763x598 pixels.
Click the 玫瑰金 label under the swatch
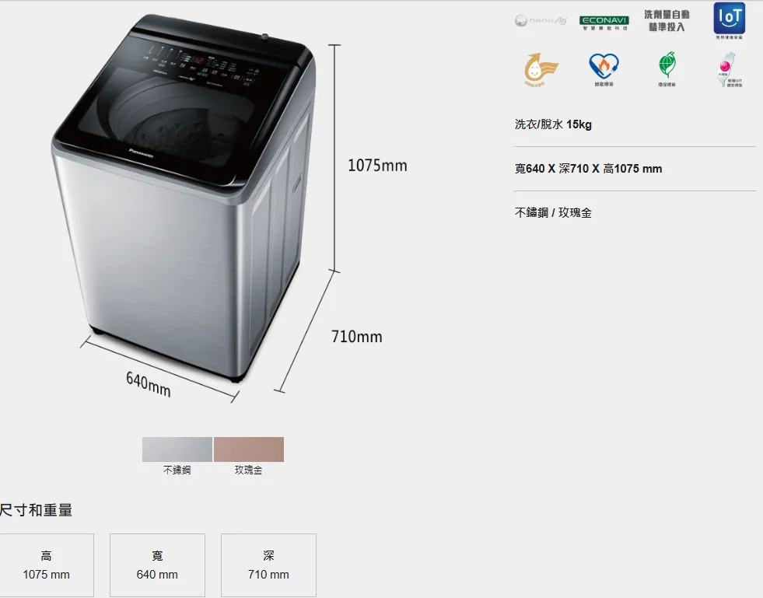[248, 470]
